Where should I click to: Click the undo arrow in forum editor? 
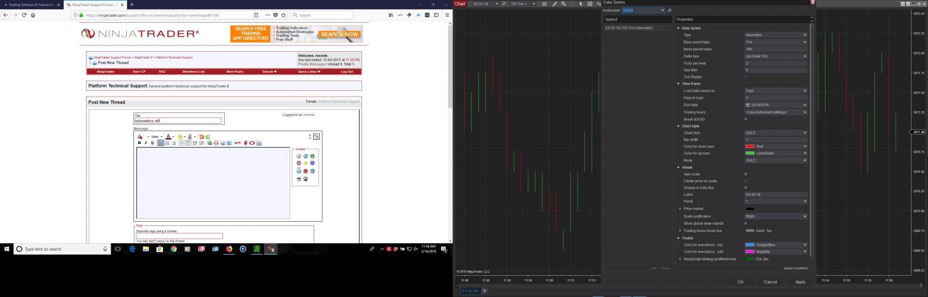(202, 137)
